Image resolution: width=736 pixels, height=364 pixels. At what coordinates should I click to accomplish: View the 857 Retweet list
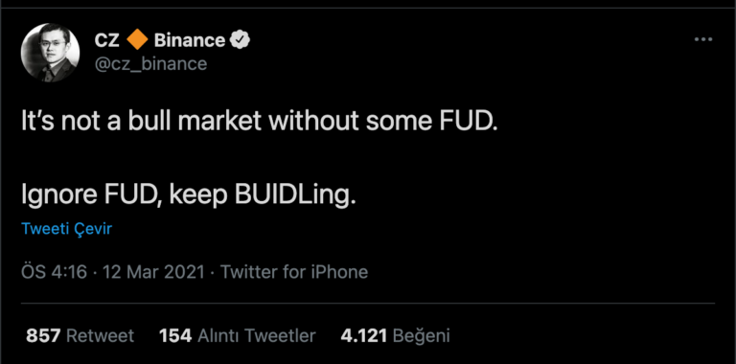point(80,335)
